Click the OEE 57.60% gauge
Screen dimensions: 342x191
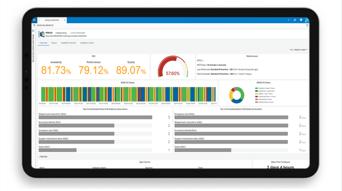pyautogui.click(x=172, y=67)
